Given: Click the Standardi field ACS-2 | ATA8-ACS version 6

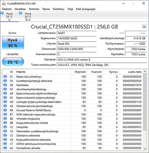Looking at the screenshot, I should click(102, 60).
